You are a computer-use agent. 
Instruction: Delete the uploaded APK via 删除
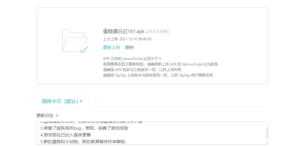[x=129, y=47]
